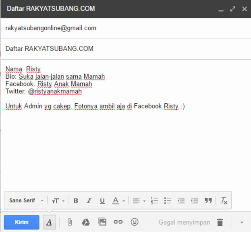Viewport: 251px width, 232px height.
Task: Toggle underline formatting
Action: coord(102,201)
